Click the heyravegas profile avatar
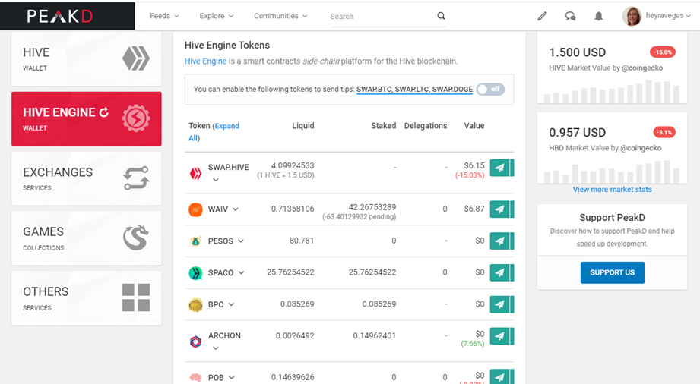This screenshot has height=384, width=700. point(632,16)
